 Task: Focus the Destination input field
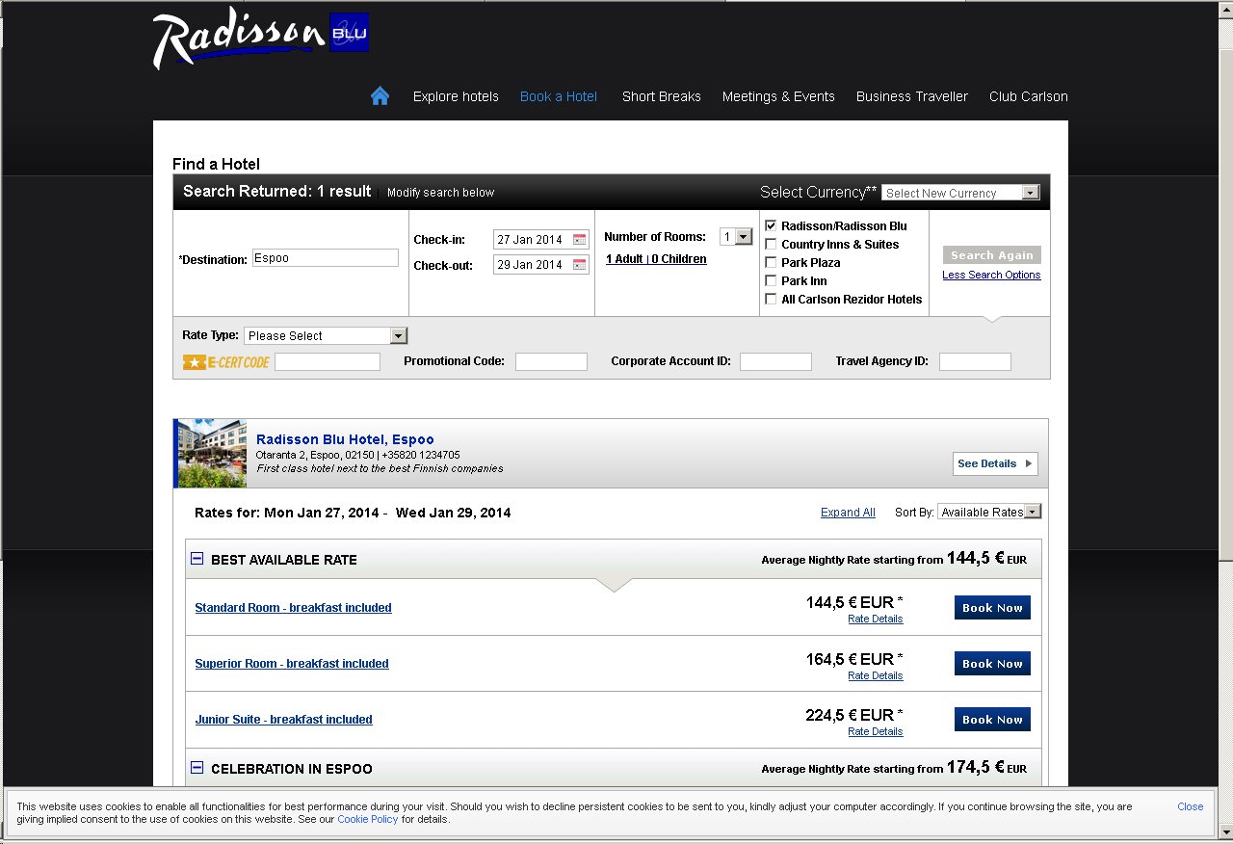[x=326, y=258]
